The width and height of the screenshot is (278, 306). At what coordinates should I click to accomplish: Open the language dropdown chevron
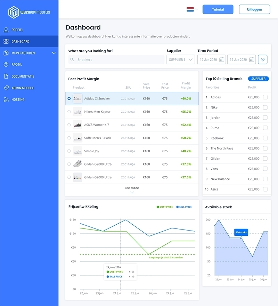point(196,9)
